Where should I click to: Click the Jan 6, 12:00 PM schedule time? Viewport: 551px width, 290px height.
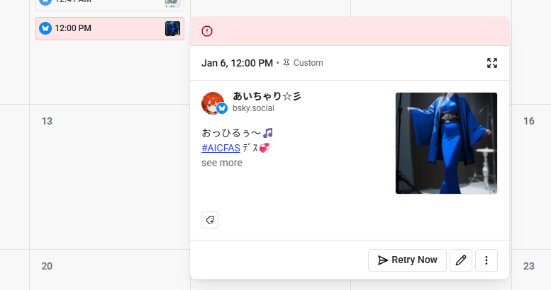pyautogui.click(x=237, y=63)
